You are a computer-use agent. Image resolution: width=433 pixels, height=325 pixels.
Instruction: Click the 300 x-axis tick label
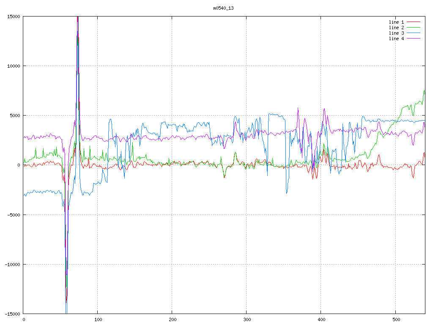point(247,319)
